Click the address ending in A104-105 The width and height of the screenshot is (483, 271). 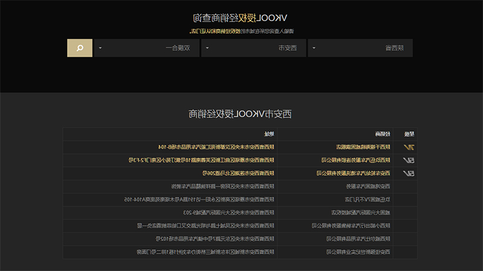coord(199,200)
